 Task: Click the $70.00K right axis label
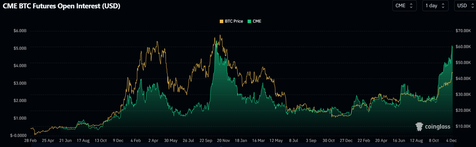pyautogui.click(x=463, y=31)
